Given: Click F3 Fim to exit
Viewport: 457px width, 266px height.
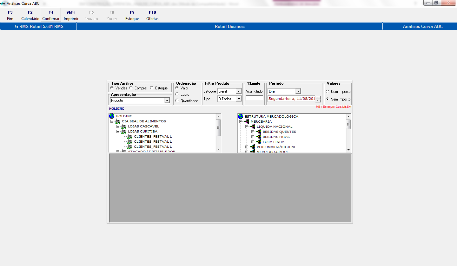Looking at the screenshot, I should click(x=10, y=16).
